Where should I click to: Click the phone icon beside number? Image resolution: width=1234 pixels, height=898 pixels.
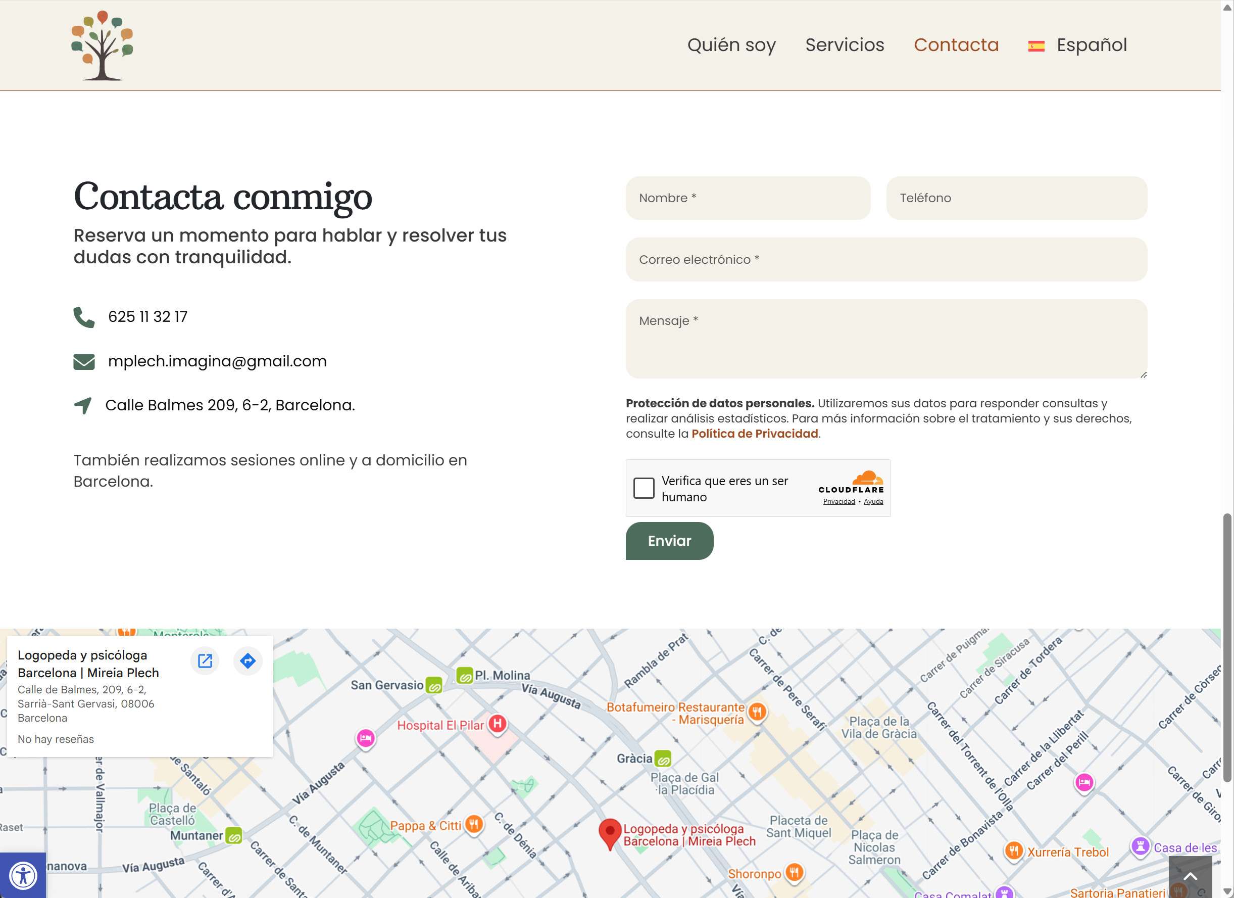pyautogui.click(x=84, y=317)
